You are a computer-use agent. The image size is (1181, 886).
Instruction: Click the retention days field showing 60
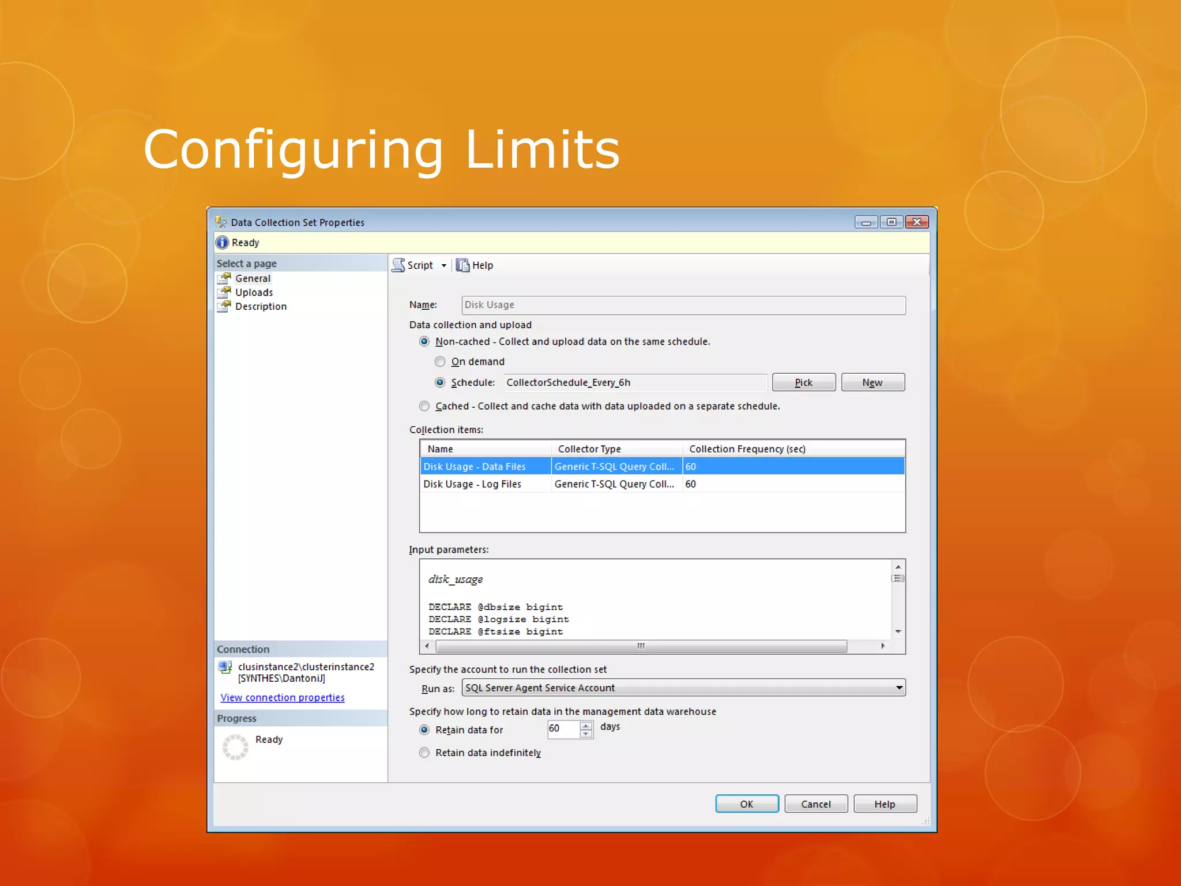tap(563, 729)
